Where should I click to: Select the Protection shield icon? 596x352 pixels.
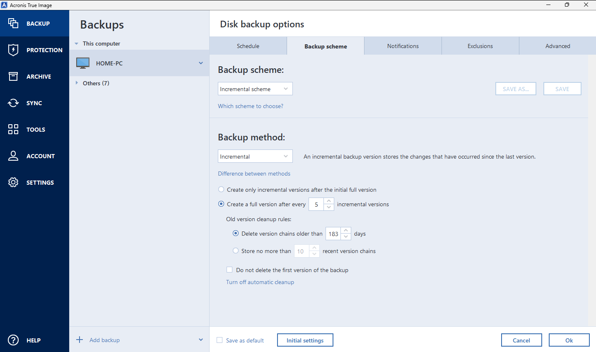(x=13, y=50)
